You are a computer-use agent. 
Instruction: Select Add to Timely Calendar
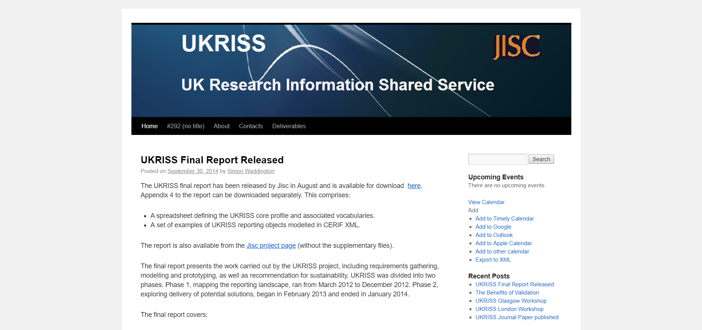[505, 219]
